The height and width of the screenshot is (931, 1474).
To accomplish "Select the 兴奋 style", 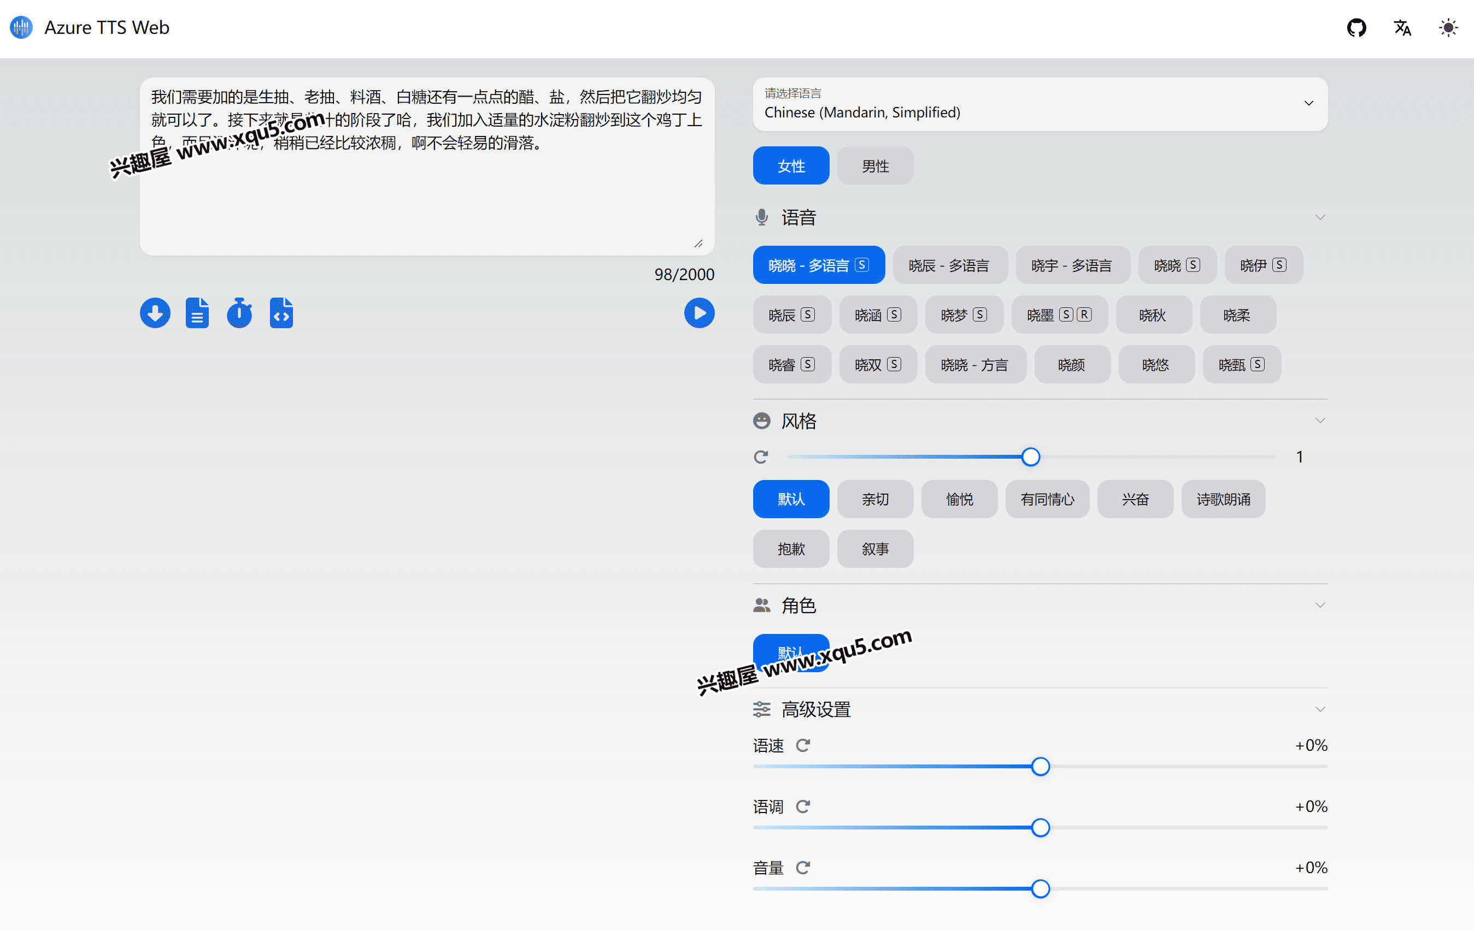I will coord(1136,499).
